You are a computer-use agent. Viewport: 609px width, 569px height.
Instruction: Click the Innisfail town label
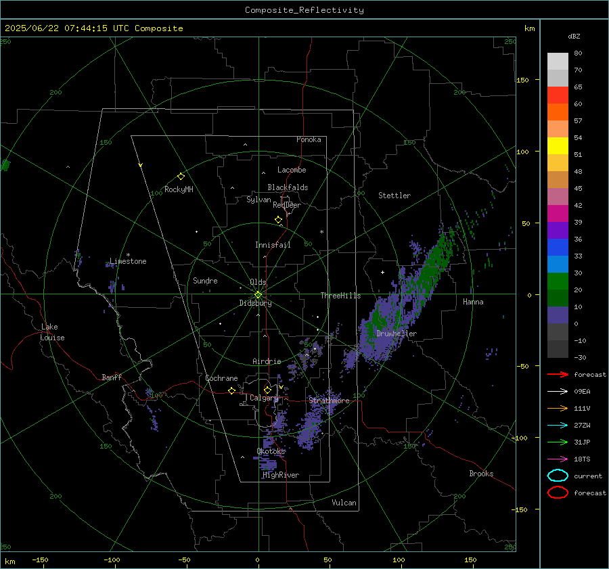coord(273,245)
